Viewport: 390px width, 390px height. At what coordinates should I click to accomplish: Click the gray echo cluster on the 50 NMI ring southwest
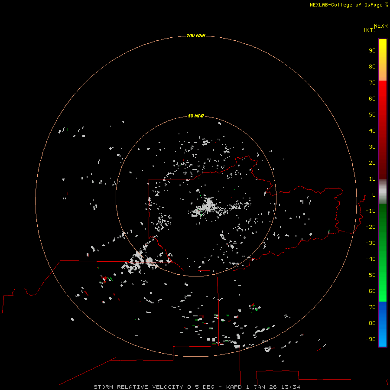coord(139,263)
